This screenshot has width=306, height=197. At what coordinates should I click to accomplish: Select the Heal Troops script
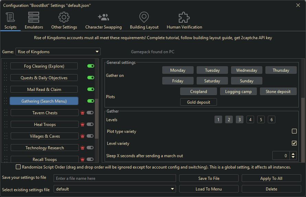pyautogui.click(x=45, y=125)
